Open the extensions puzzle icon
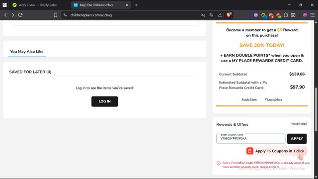The image size is (318, 179). tap(286, 15)
